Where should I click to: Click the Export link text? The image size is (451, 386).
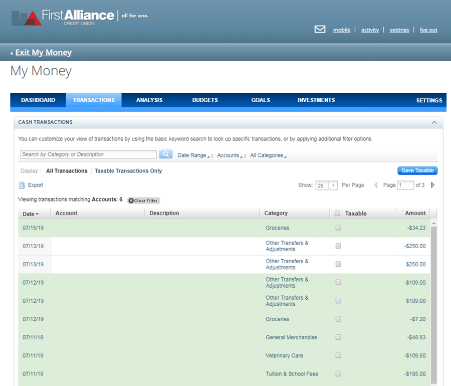click(x=36, y=185)
